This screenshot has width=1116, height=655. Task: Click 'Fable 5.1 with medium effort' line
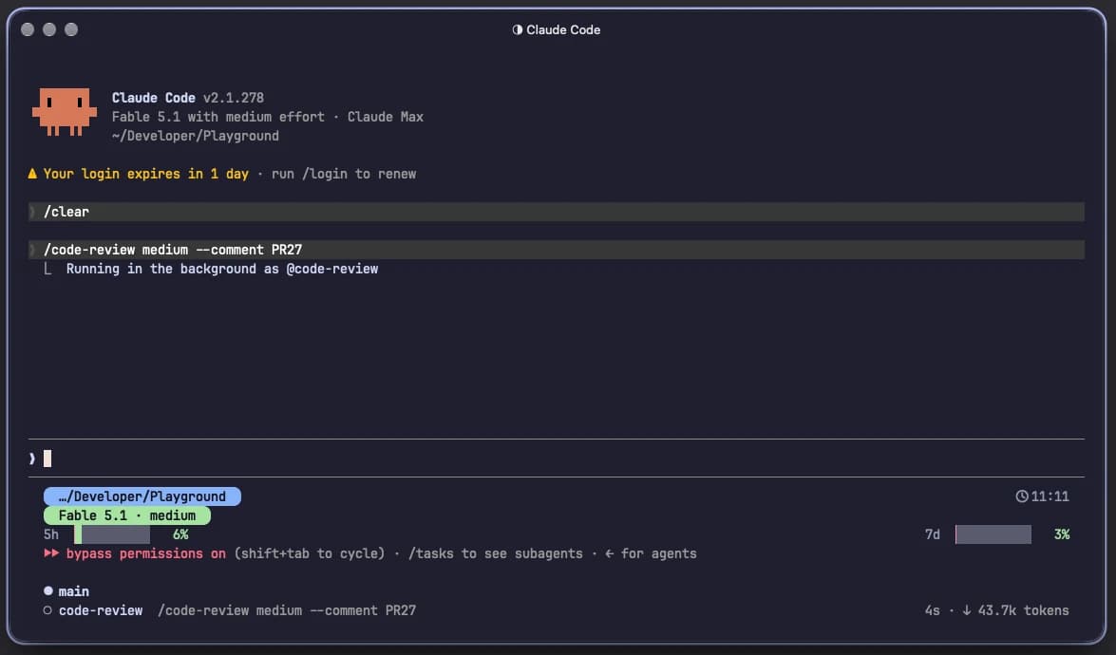tap(218, 117)
